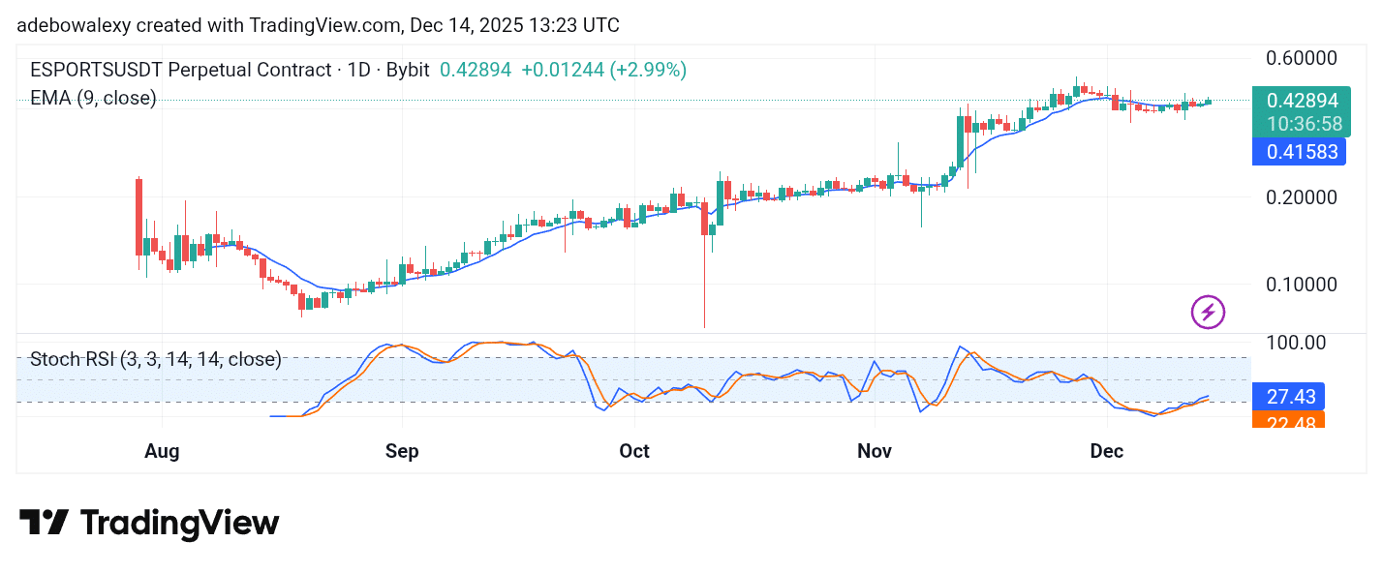Click the purple lightning bolt trading icon
The image size is (1383, 572).
click(1207, 313)
